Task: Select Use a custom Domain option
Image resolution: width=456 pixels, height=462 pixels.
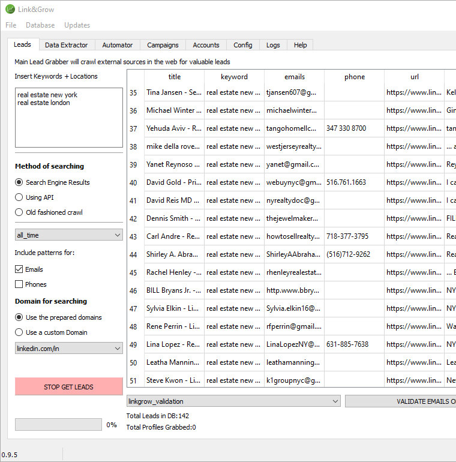Action: pyautogui.click(x=19, y=332)
